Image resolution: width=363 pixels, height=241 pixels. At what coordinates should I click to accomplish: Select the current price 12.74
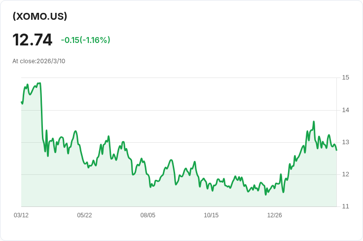(33, 40)
